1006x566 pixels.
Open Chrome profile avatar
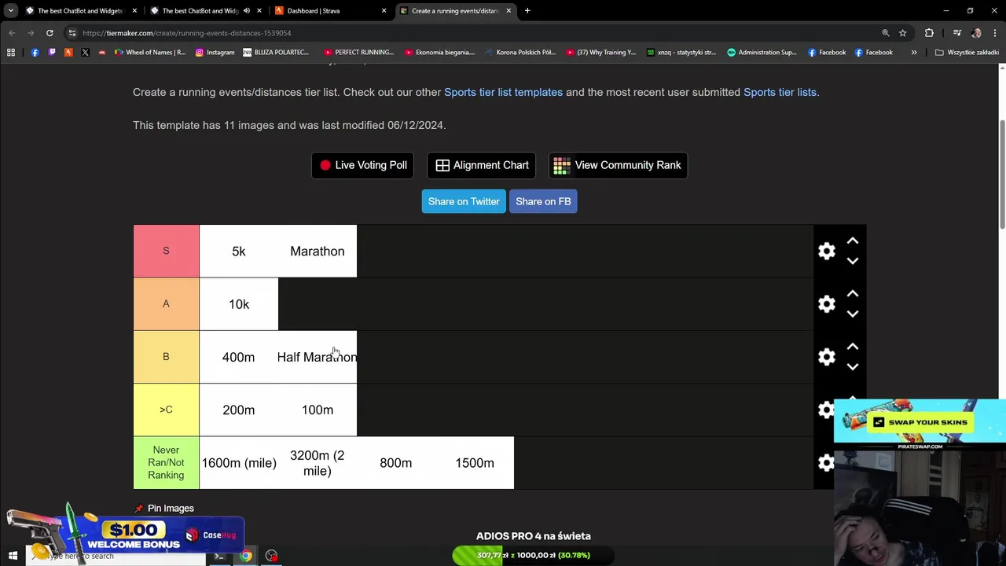pos(976,33)
